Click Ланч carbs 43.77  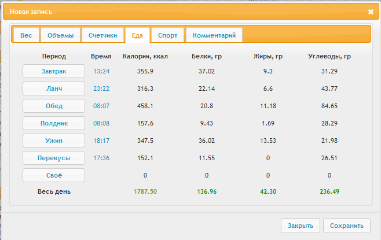point(329,88)
